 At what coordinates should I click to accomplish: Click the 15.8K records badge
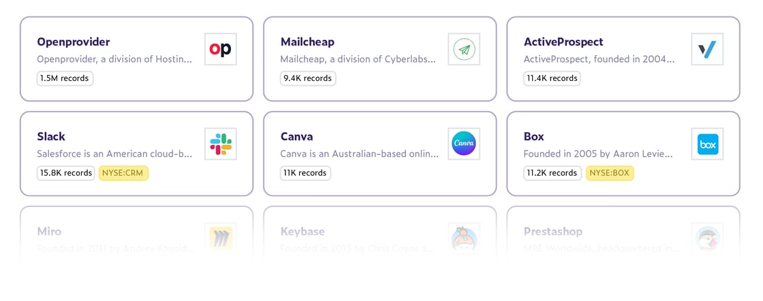pos(65,173)
